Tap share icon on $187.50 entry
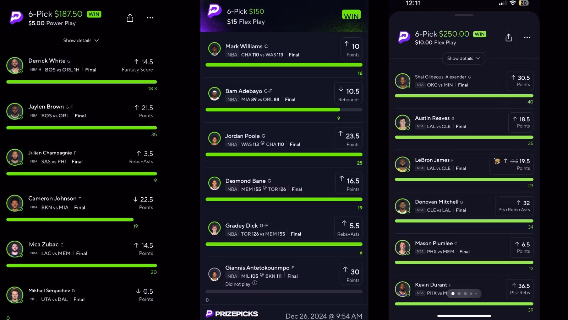 130,18
